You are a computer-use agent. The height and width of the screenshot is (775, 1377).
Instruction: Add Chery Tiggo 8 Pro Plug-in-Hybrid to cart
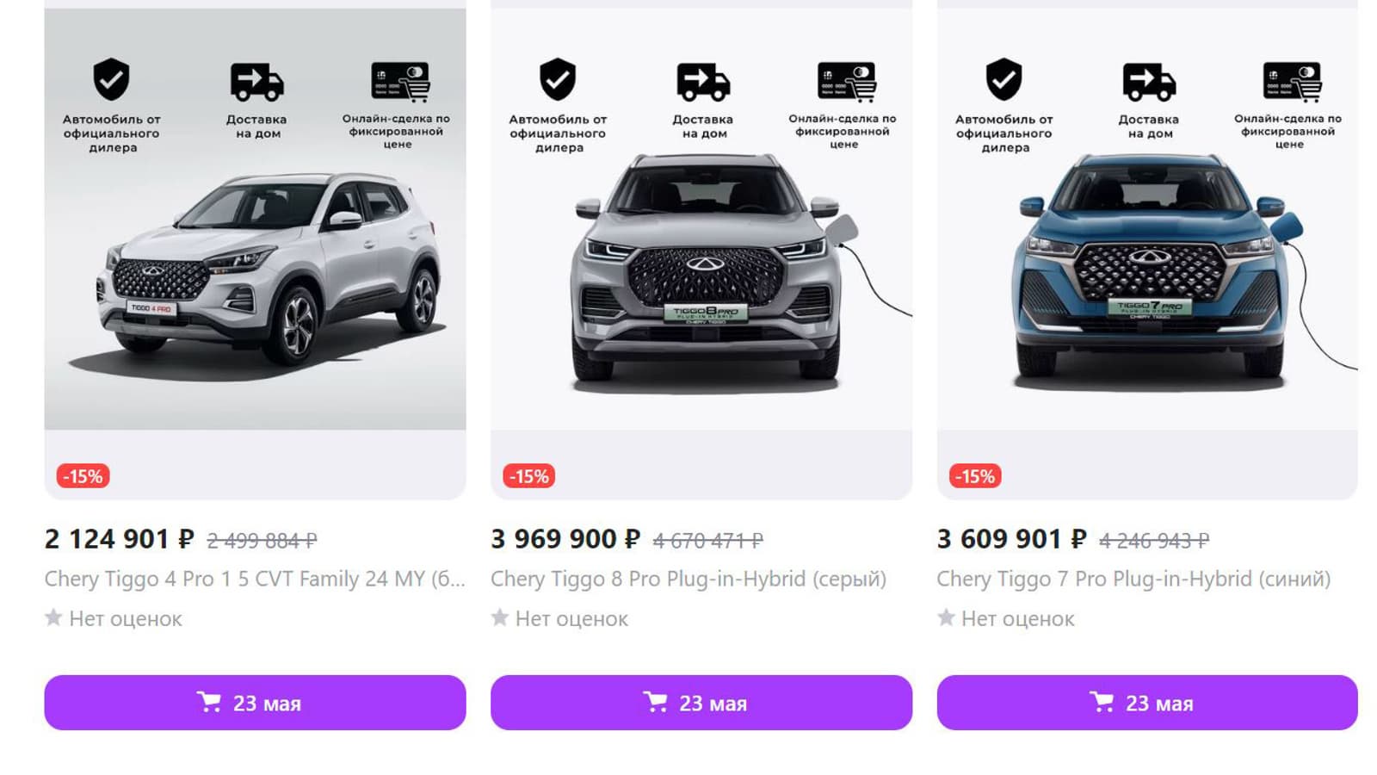pyautogui.click(x=701, y=703)
